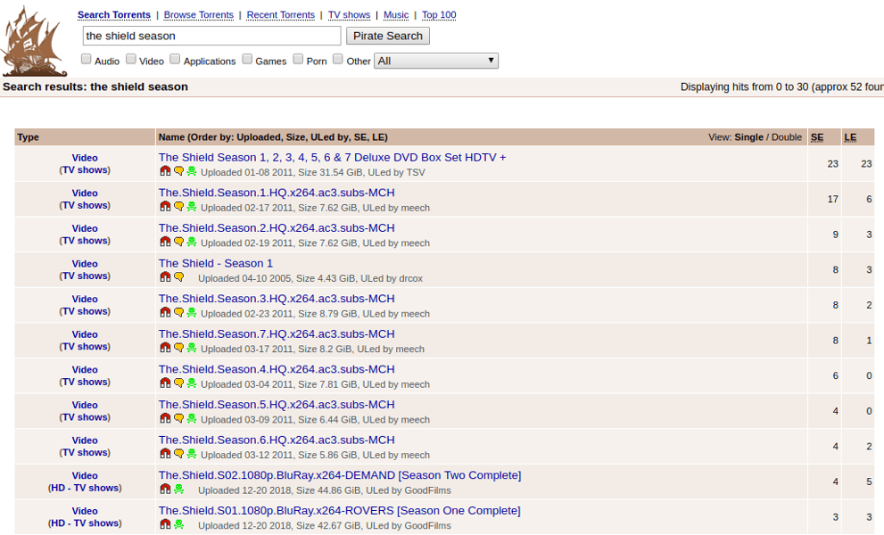This screenshot has height=535, width=884.
Task: Toggle the Games checkbox
Action: point(247,59)
